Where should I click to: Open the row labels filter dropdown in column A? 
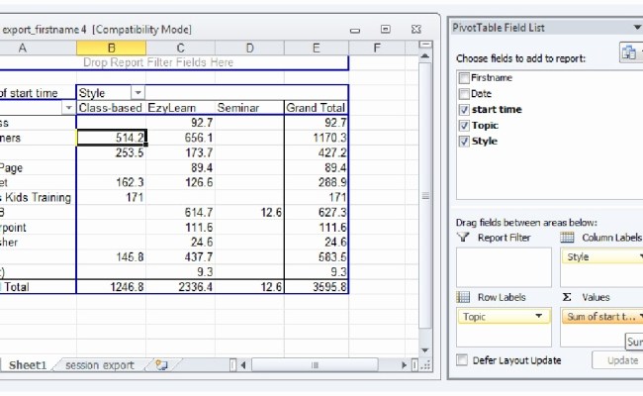click(x=68, y=108)
